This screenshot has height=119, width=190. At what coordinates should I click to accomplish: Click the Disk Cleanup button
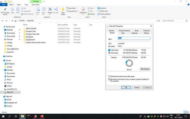[145, 69]
